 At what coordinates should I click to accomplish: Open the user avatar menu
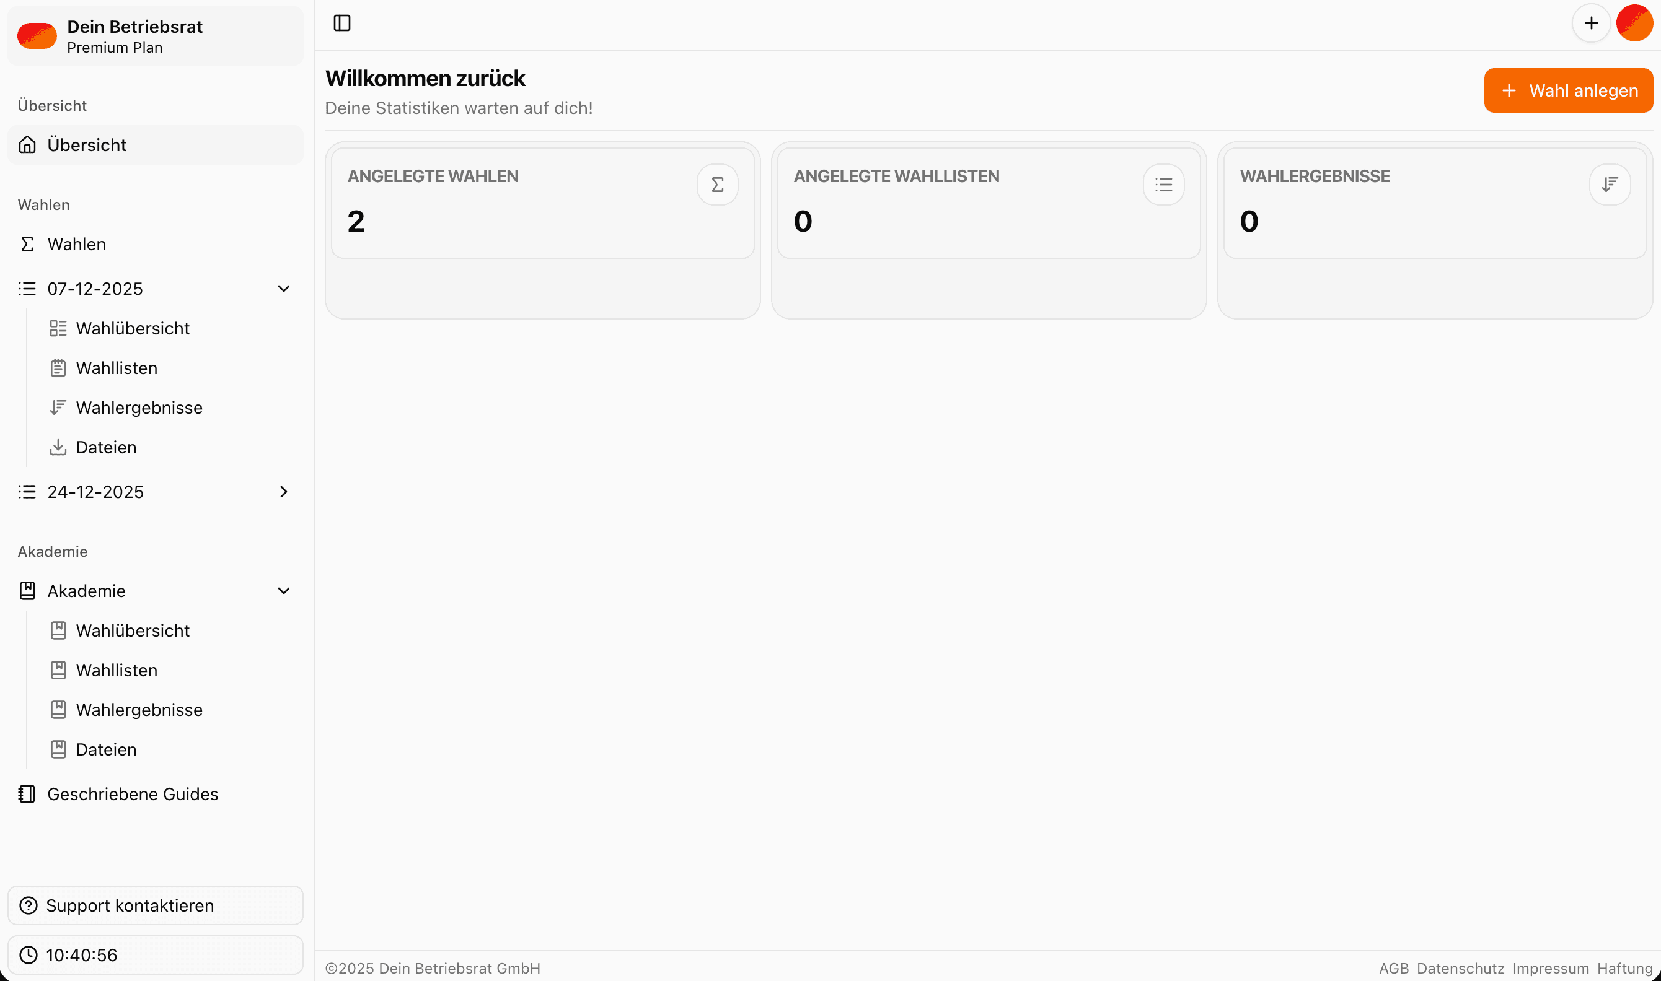[x=1634, y=23]
